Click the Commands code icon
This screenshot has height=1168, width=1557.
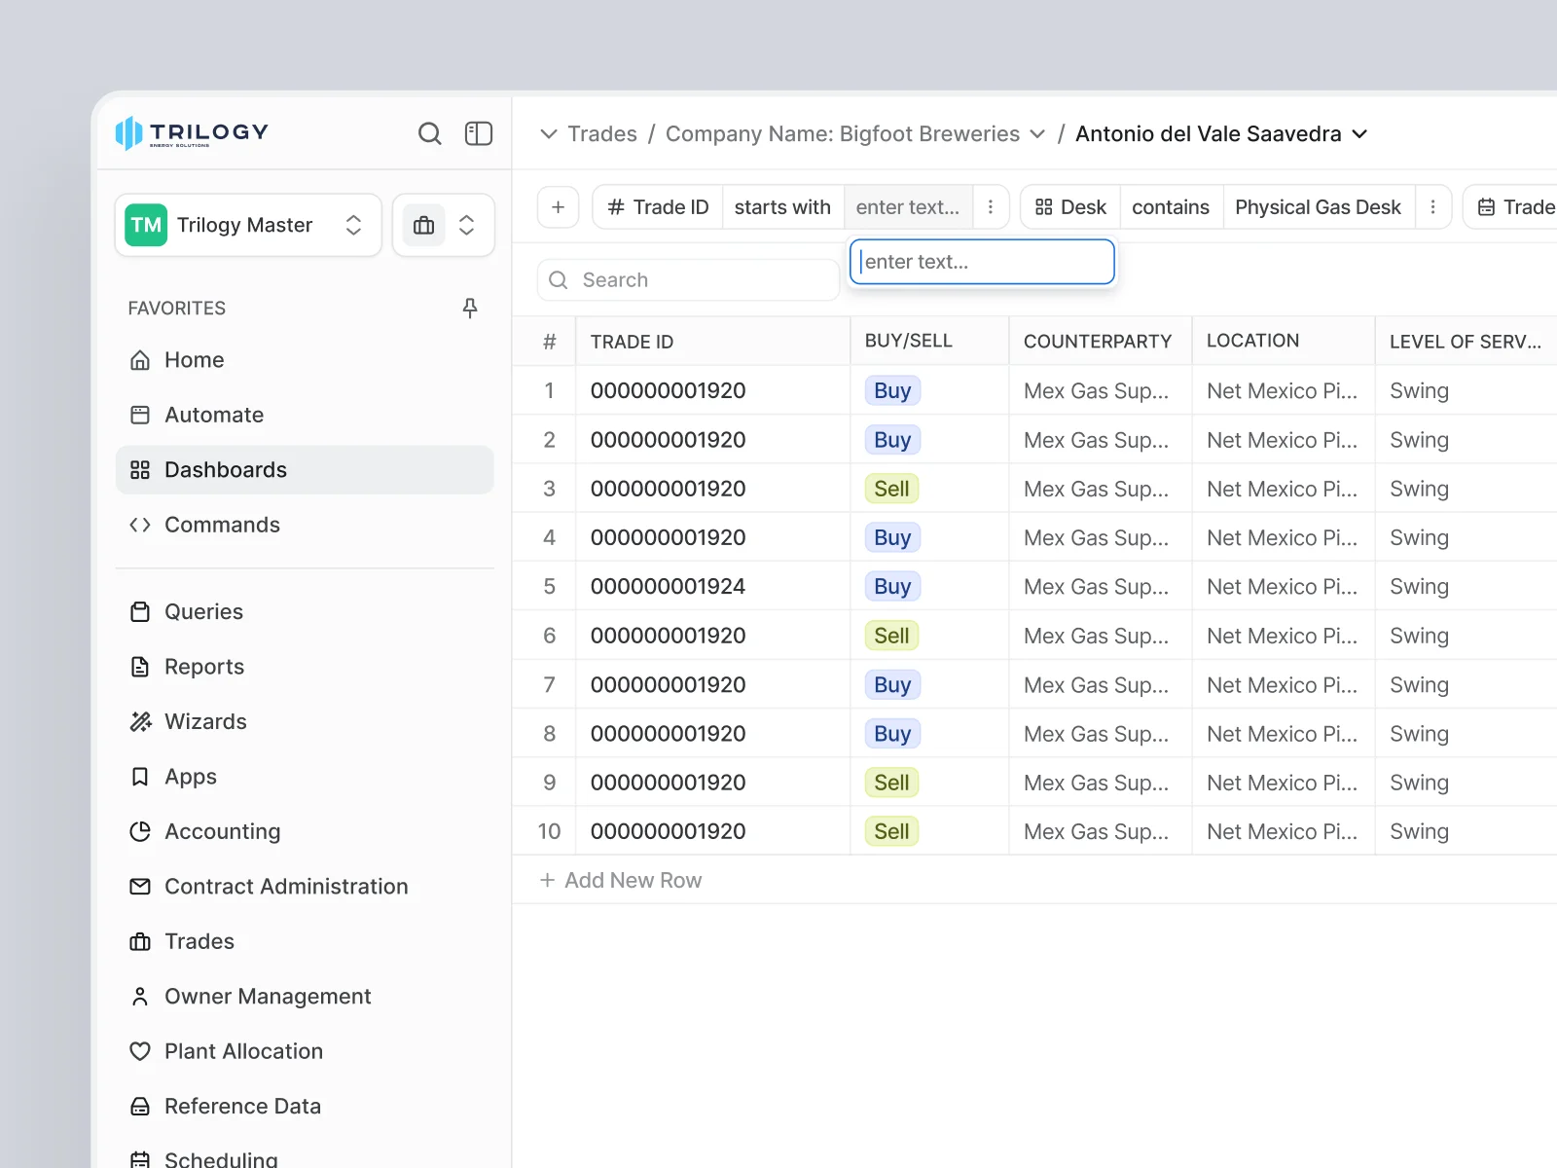(x=140, y=525)
